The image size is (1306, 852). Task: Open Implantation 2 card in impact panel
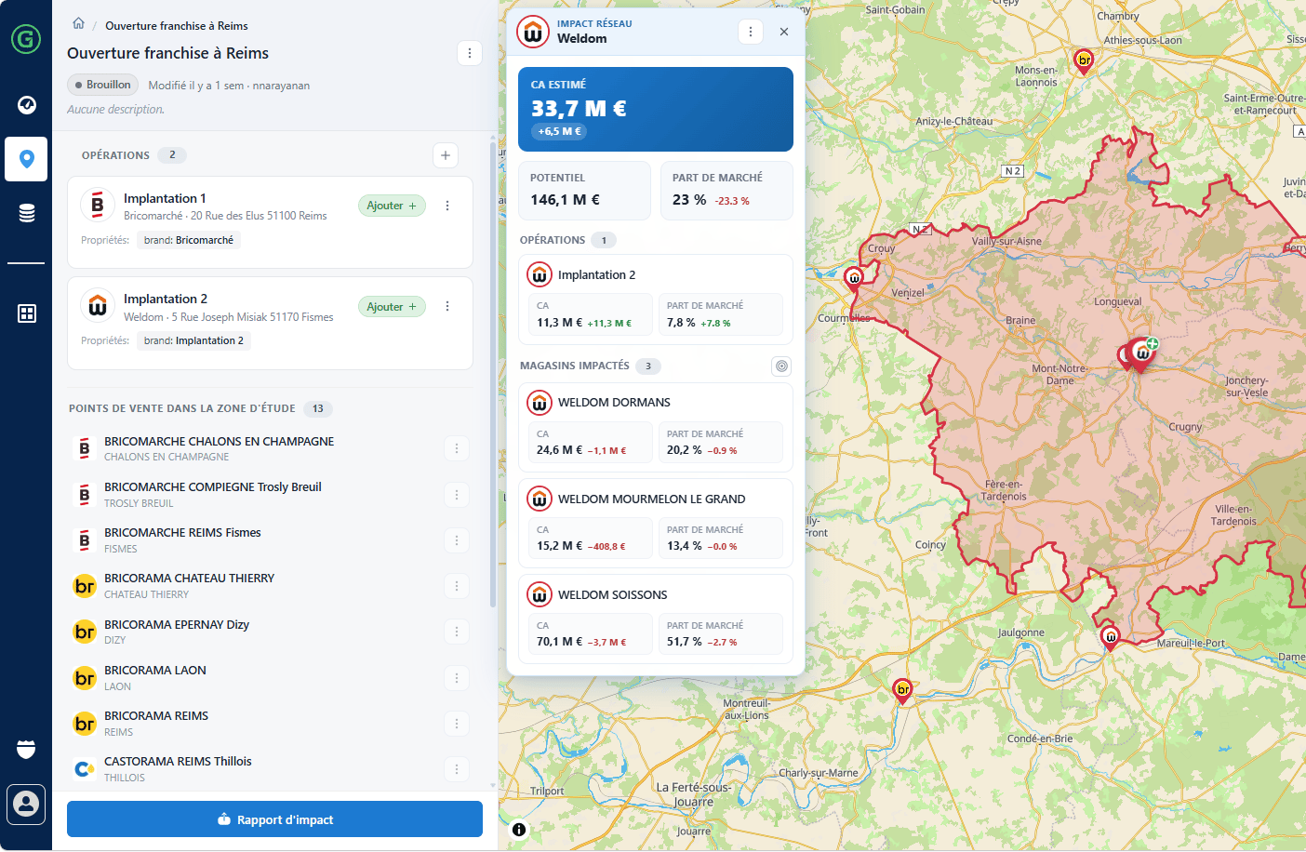656,300
